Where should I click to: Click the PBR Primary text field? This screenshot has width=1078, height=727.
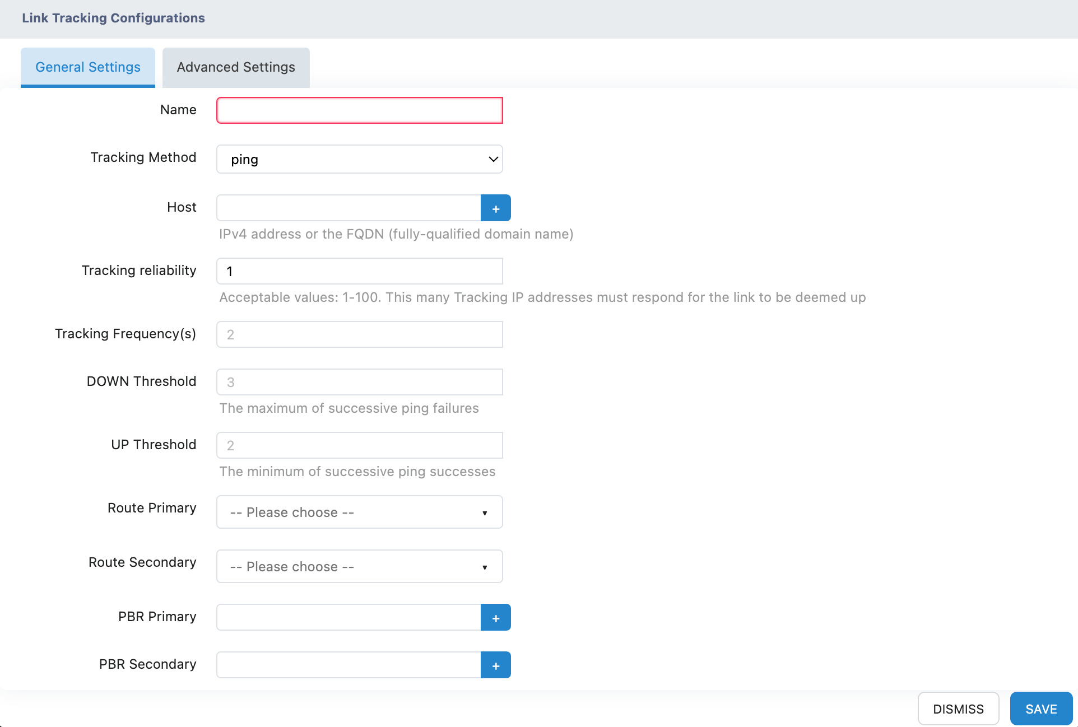tap(349, 618)
